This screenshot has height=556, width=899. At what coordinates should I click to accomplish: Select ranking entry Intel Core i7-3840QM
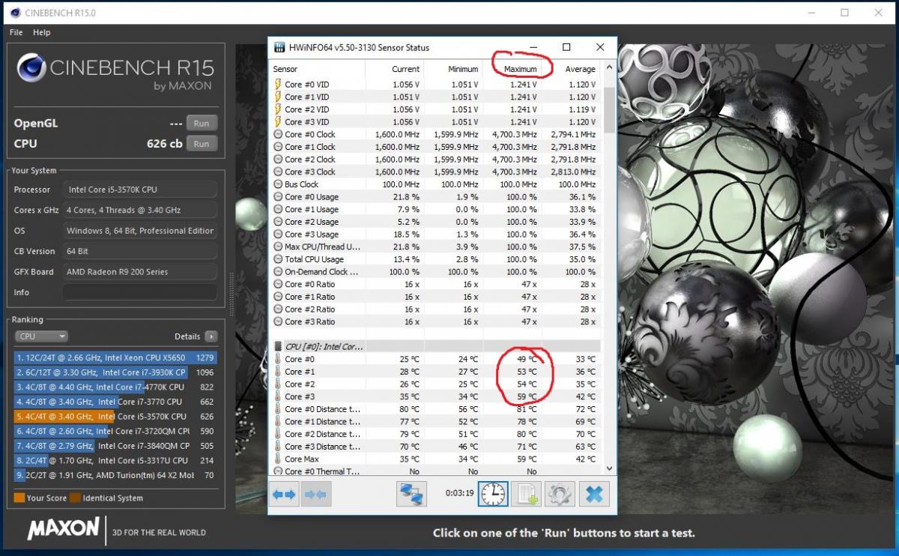(115, 446)
